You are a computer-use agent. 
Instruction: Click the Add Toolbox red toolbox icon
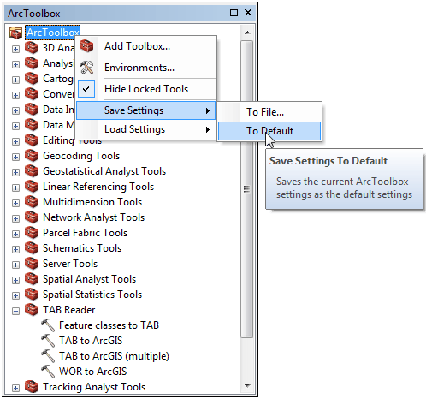click(86, 46)
